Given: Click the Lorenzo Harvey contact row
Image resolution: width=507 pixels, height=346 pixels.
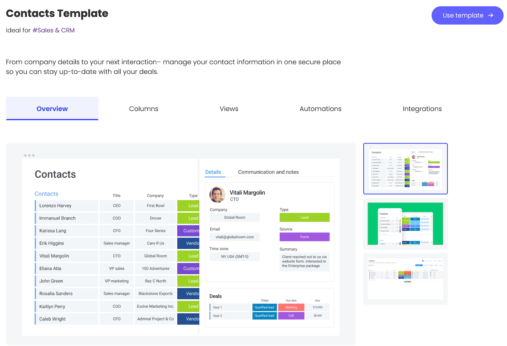Looking at the screenshot, I should 117,206.
